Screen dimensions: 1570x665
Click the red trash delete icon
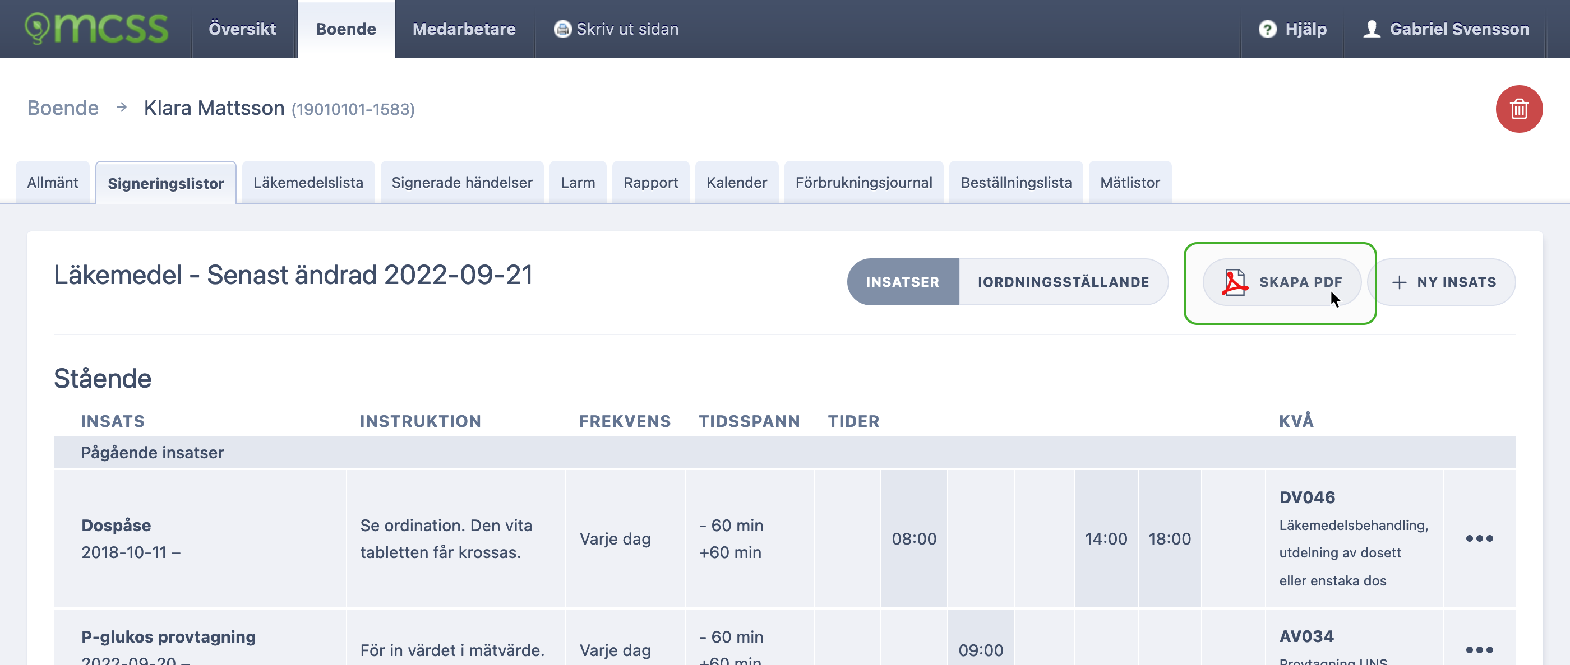(x=1518, y=109)
